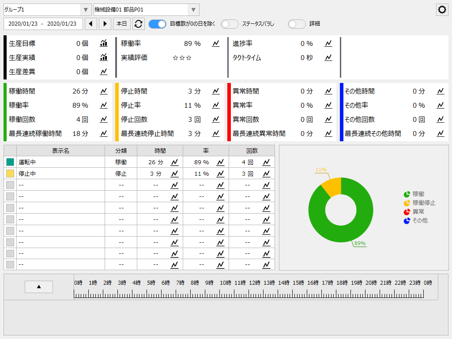Open the settings gear

pyautogui.click(x=442, y=9)
